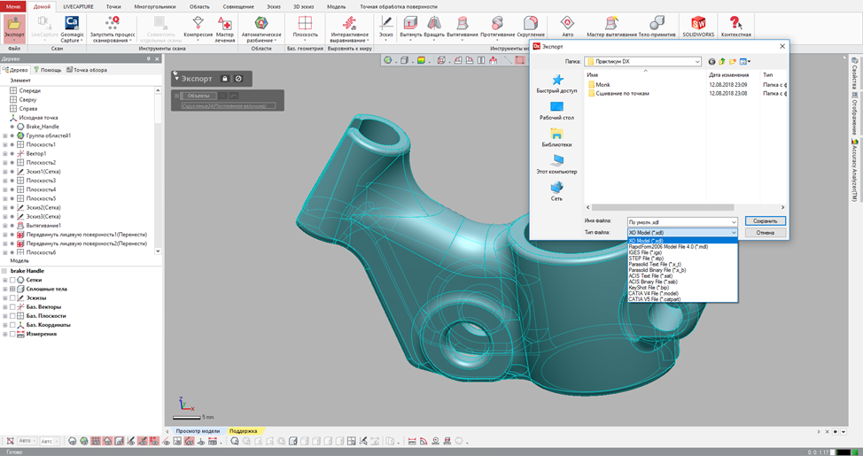Viewport: 863px width, 456px height.
Task: Select the Вытянуть tool
Action: tap(410, 27)
